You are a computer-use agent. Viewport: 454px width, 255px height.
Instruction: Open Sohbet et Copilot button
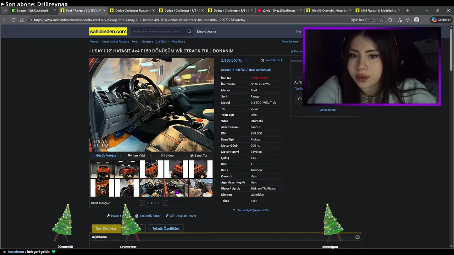441,20
